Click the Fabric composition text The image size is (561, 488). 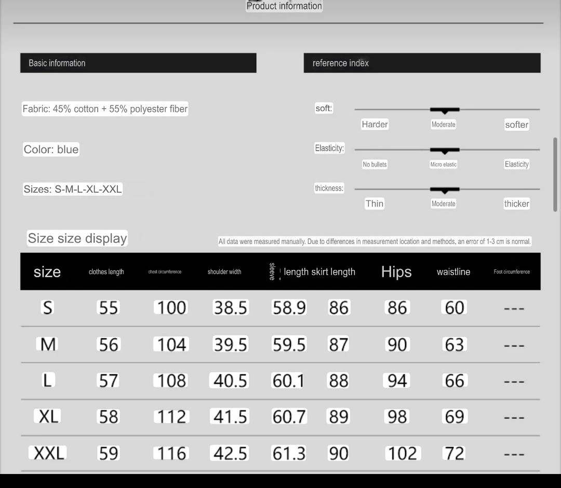105,109
